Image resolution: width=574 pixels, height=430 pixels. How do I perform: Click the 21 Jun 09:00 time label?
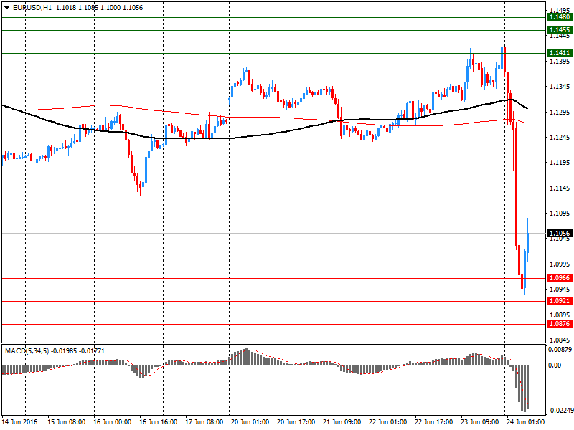click(x=342, y=421)
